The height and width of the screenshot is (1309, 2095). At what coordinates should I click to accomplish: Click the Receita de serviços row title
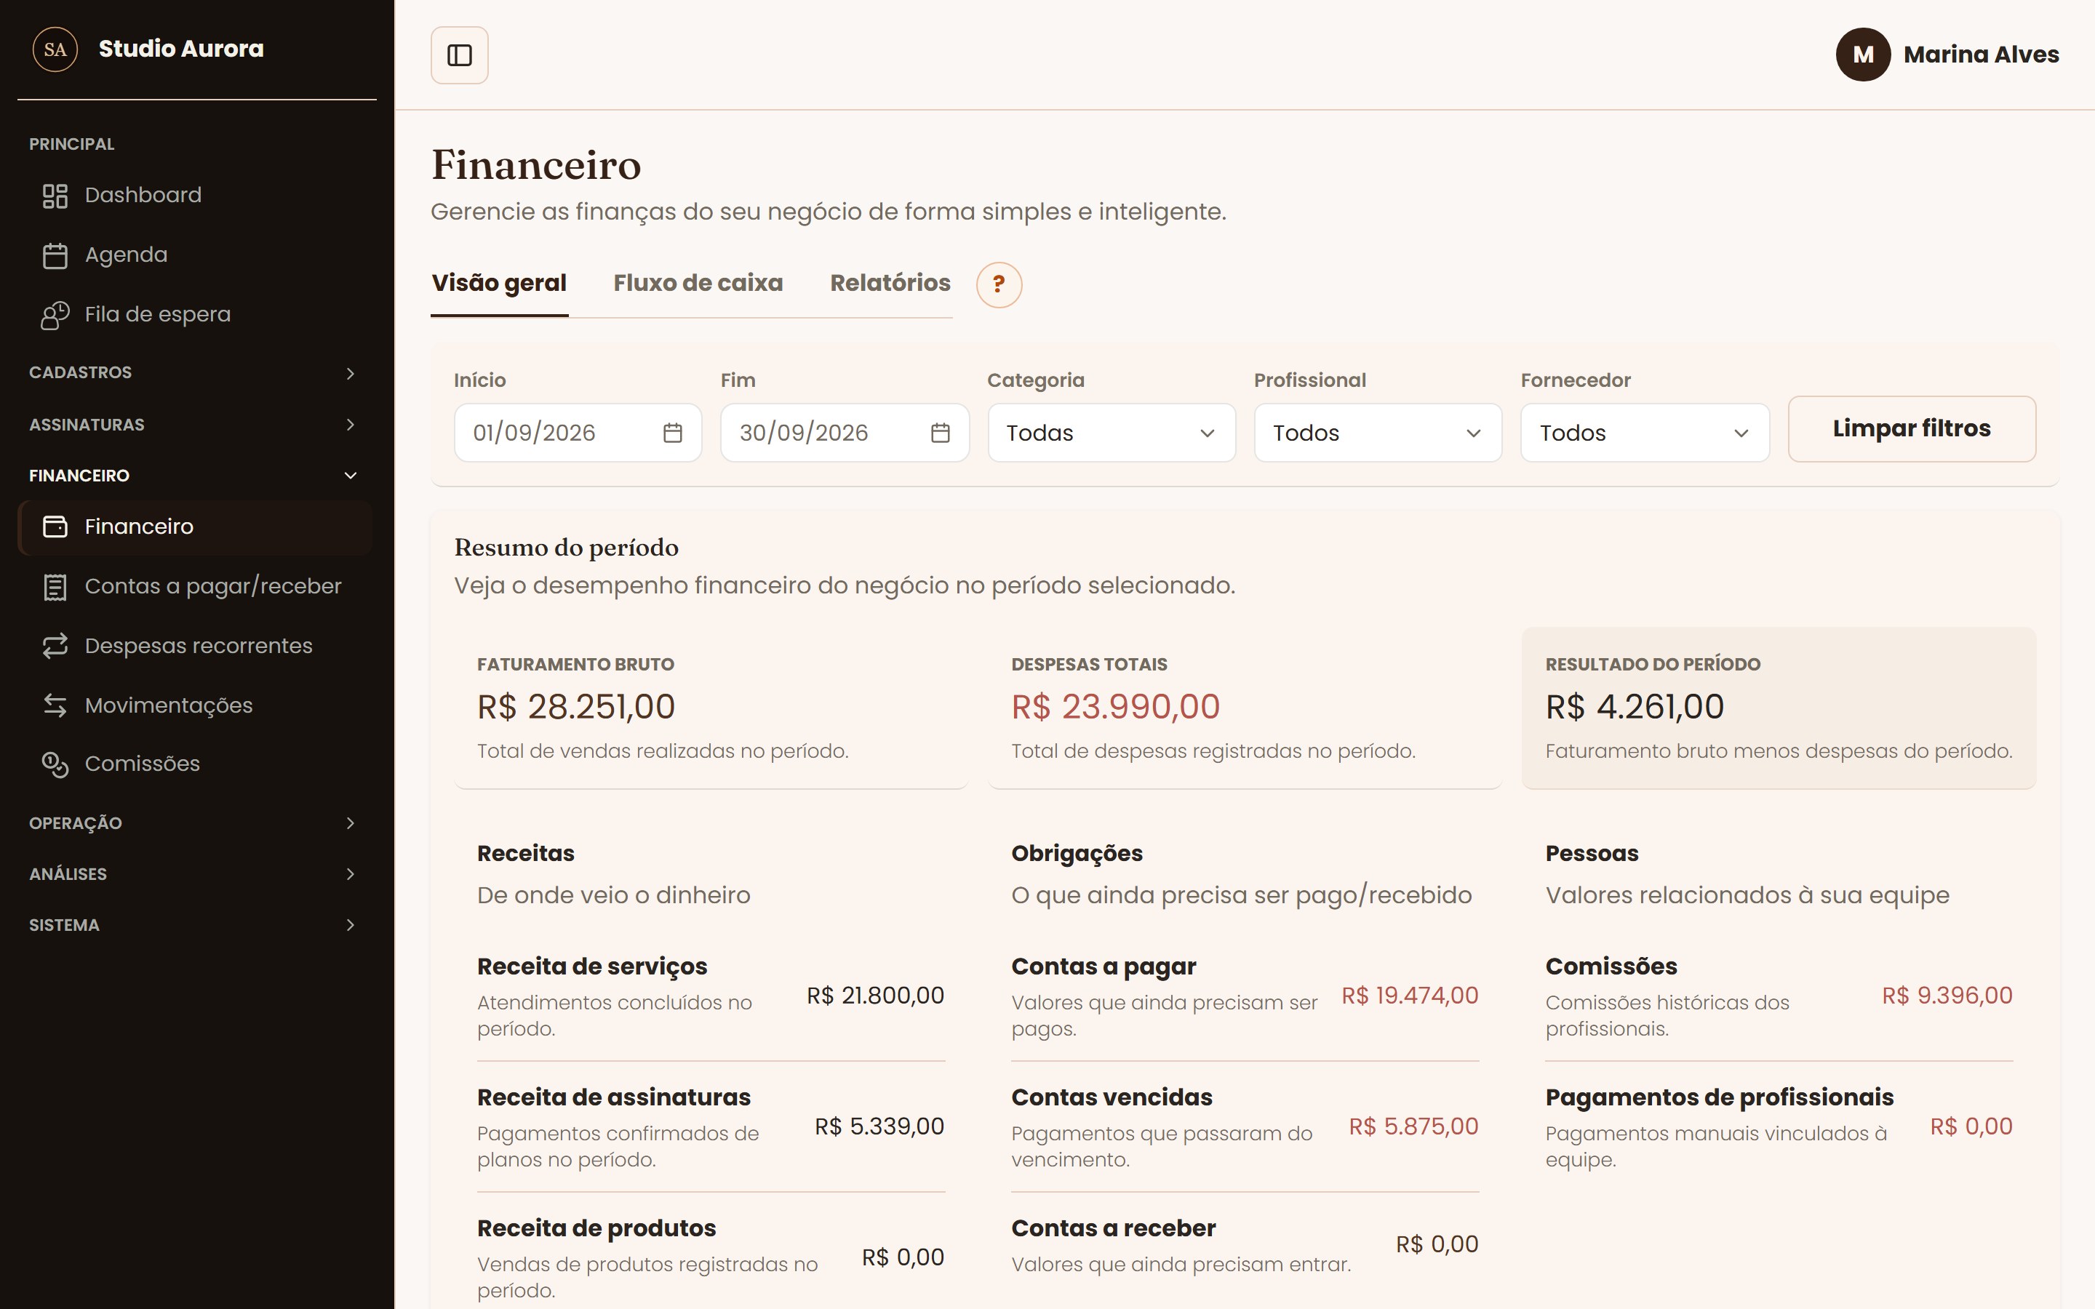coord(592,966)
